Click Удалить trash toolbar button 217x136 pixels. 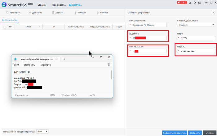[58, 12]
